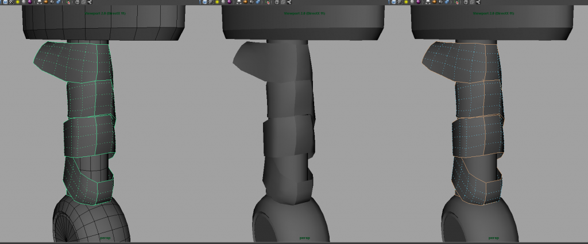Enable use all lights in right panel
Image resolution: width=588 pixels, height=244 pixels.
pyautogui.click(x=406, y=2)
